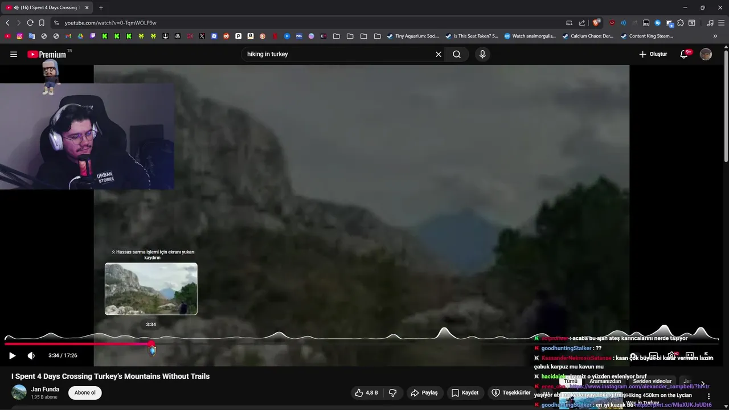Dislike the video
This screenshot has width=729, height=410.
(392, 393)
